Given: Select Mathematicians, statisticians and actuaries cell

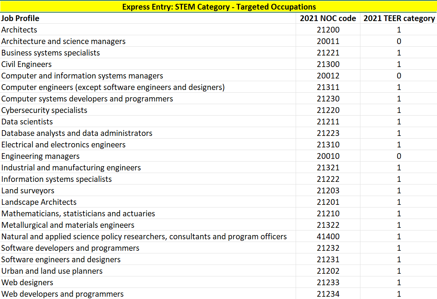Looking at the screenshot, I should (78, 214).
